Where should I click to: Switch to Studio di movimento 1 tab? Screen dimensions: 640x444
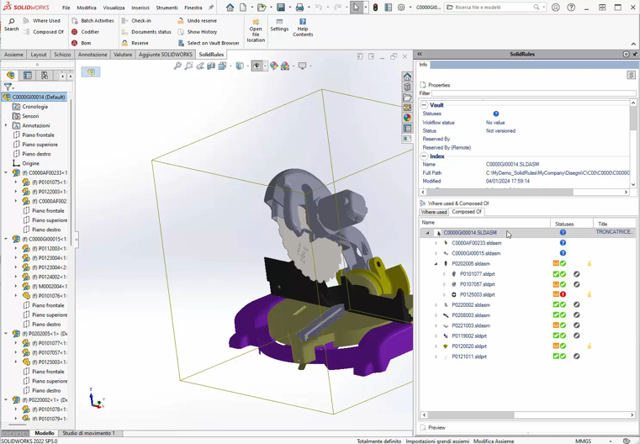point(88,433)
